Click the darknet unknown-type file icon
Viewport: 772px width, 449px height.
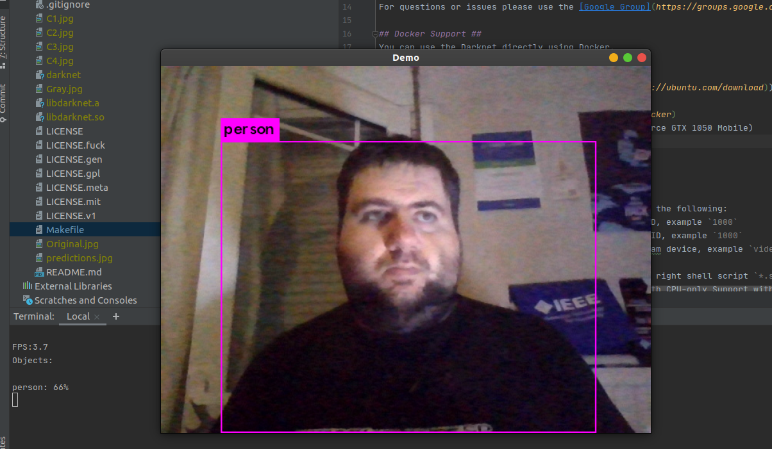39,74
